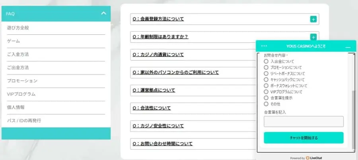Open the question 年齢制限はありますか？
Image resolution: width=358 pixels, height=160 pixels.
click(160, 37)
